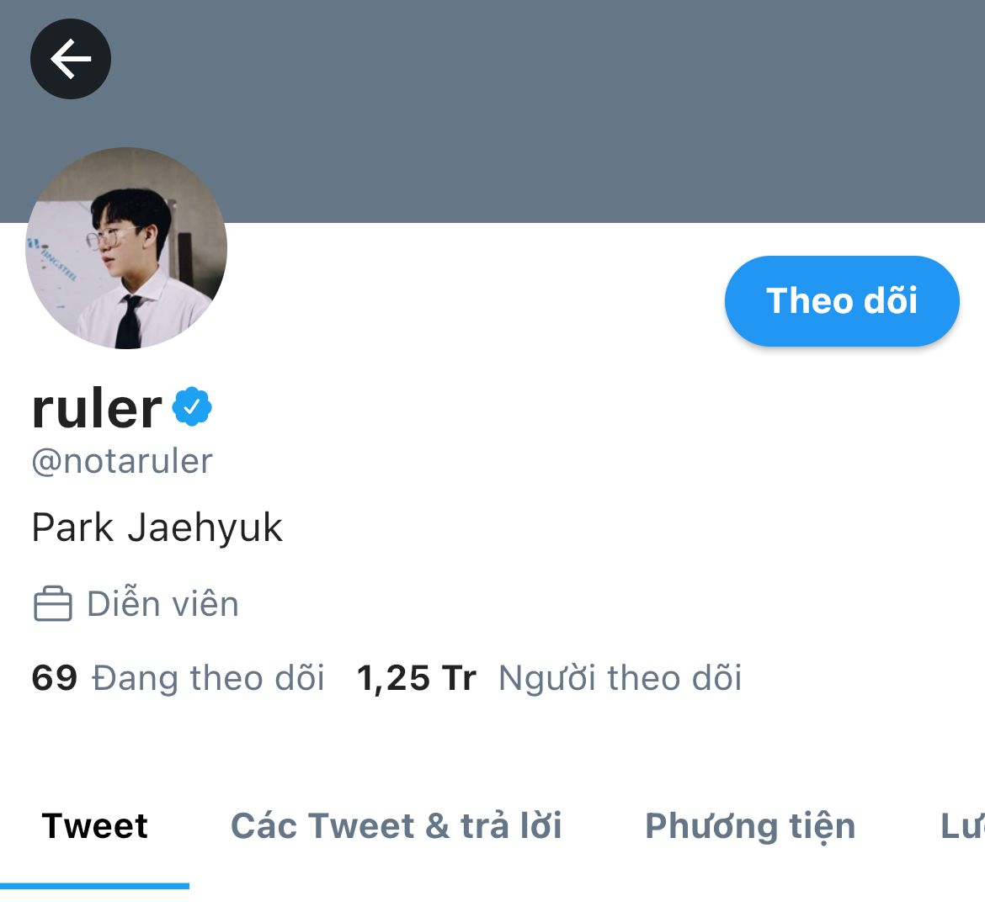Open the Phương tiện tab
Screen dimensions: 985x912
pyautogui.click(x=750, y=826)
